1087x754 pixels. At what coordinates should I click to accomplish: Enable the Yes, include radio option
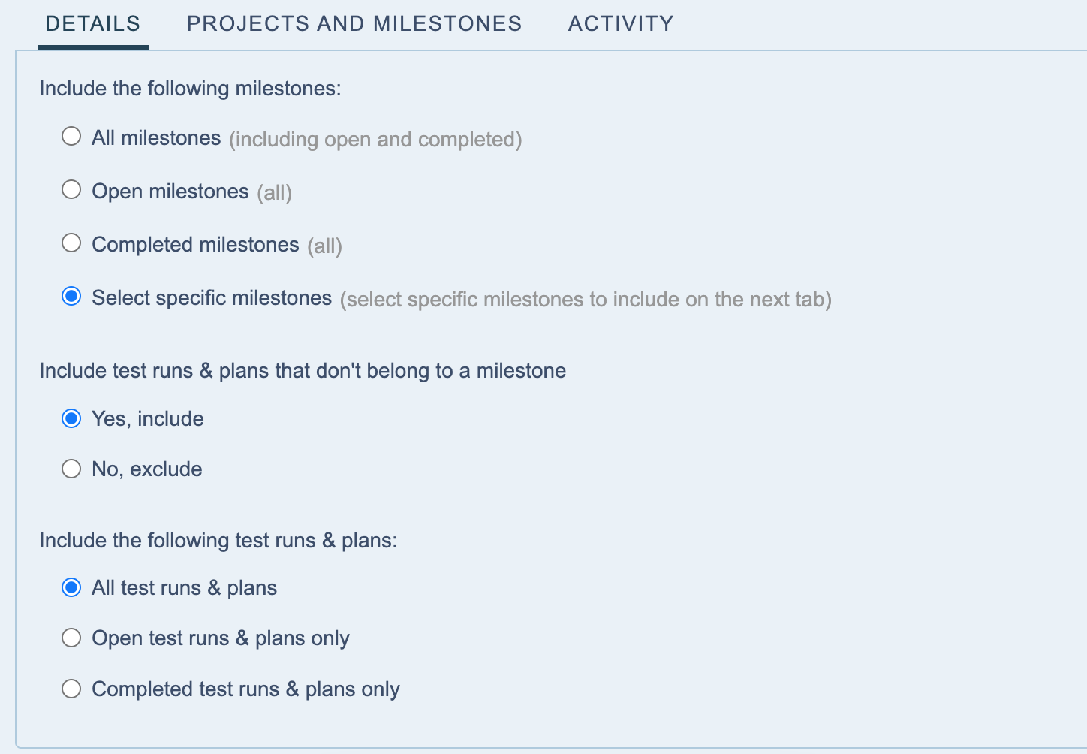[x=71, y=418]
